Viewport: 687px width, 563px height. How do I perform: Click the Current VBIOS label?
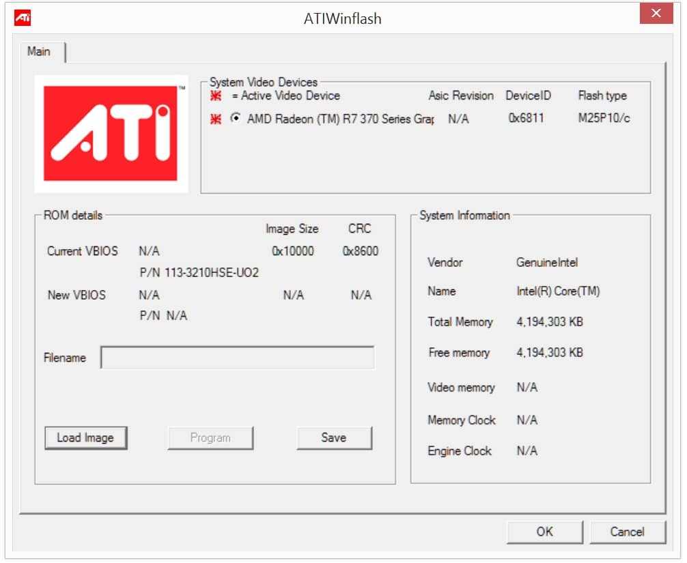pyautogui.click(x=83, y=251)
